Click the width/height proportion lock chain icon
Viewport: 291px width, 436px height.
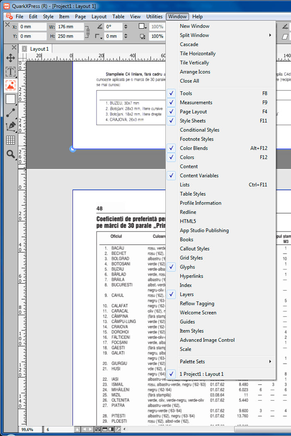click(87, 32)
